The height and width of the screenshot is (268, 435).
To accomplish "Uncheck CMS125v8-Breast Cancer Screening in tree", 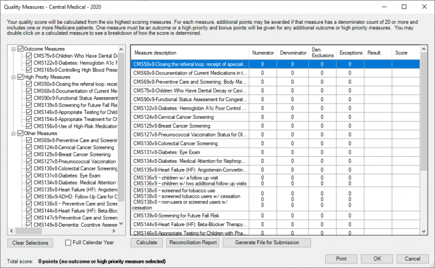I will click(x=29, y=154).
